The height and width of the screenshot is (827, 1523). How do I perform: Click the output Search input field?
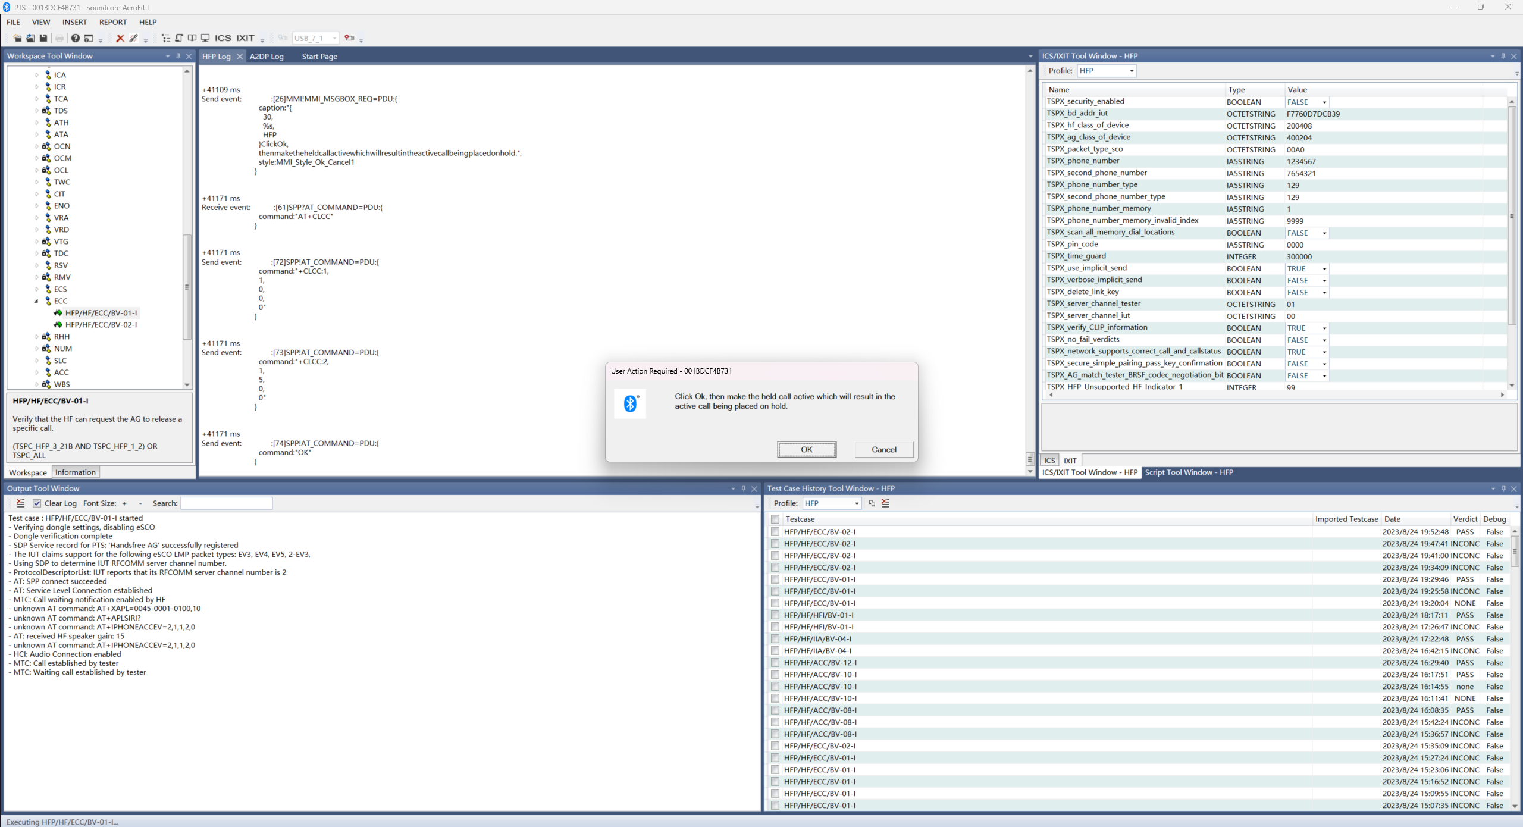click(226, 503)
